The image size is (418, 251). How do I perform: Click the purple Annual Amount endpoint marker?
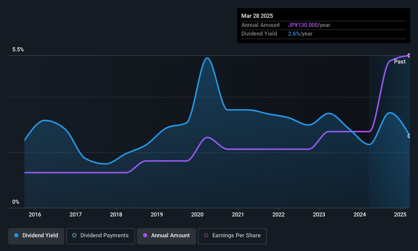coord(409,55)
